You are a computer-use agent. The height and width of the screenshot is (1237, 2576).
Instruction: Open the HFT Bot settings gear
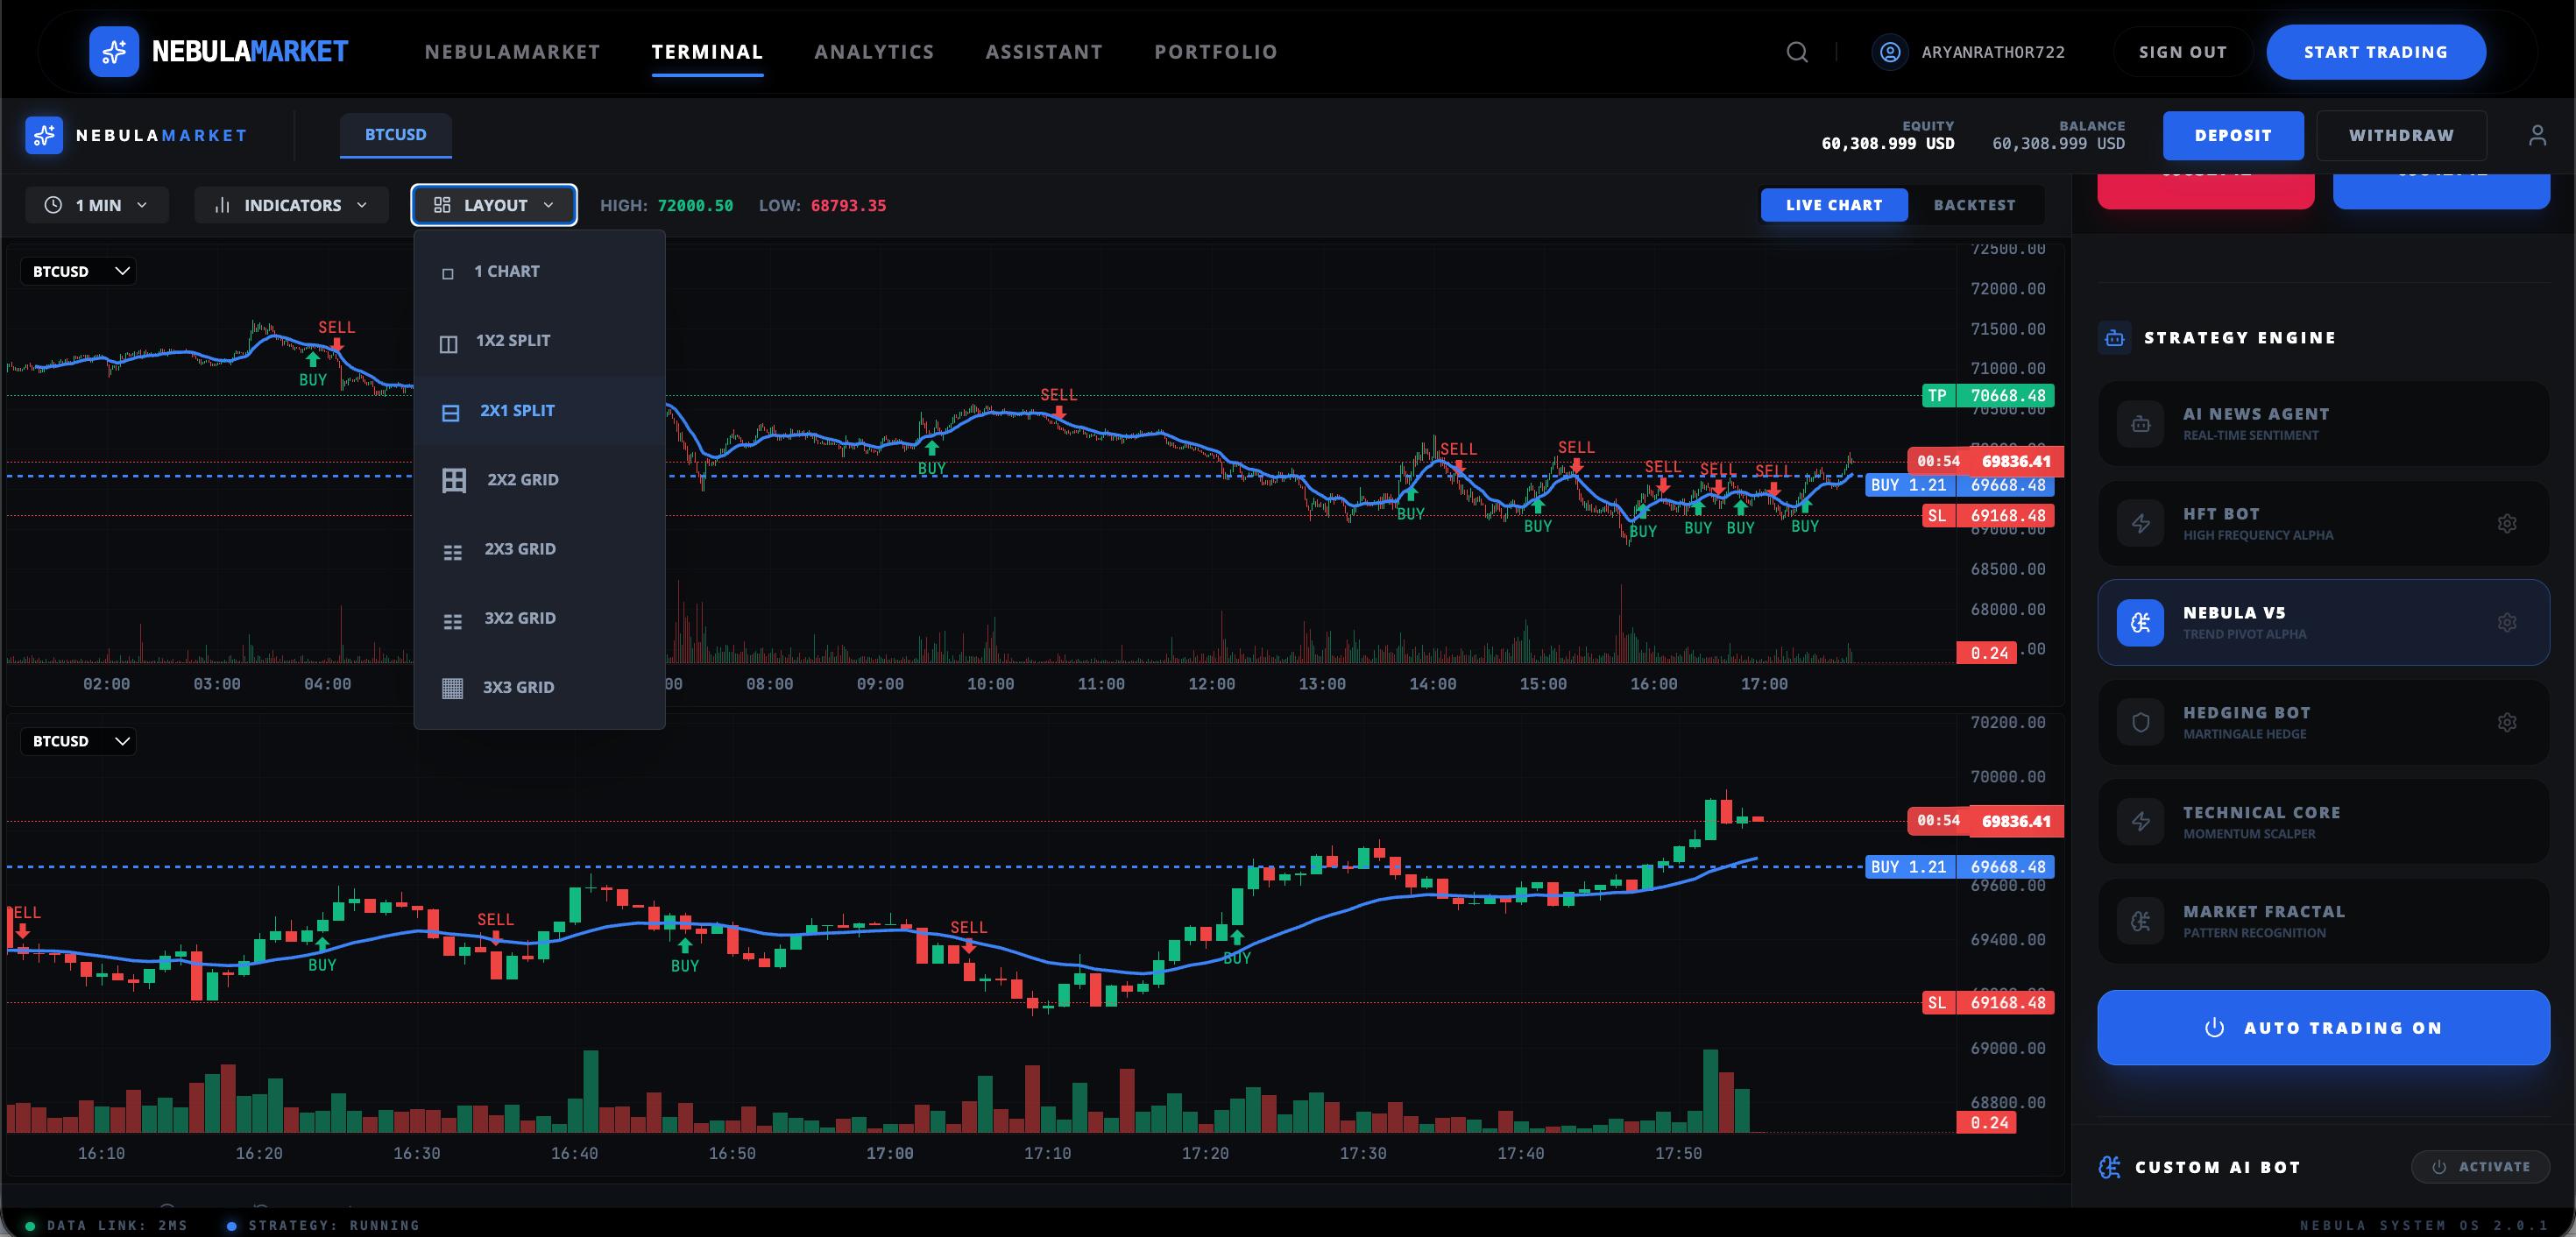coord(2506,523)
